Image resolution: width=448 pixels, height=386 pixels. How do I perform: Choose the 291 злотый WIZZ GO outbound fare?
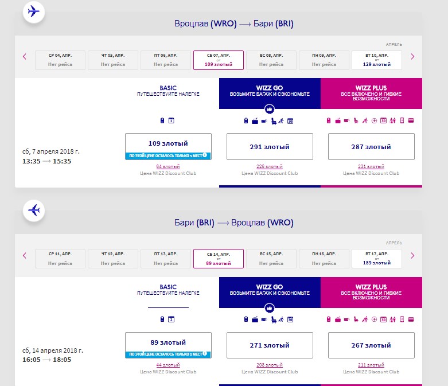coord(270,147)
